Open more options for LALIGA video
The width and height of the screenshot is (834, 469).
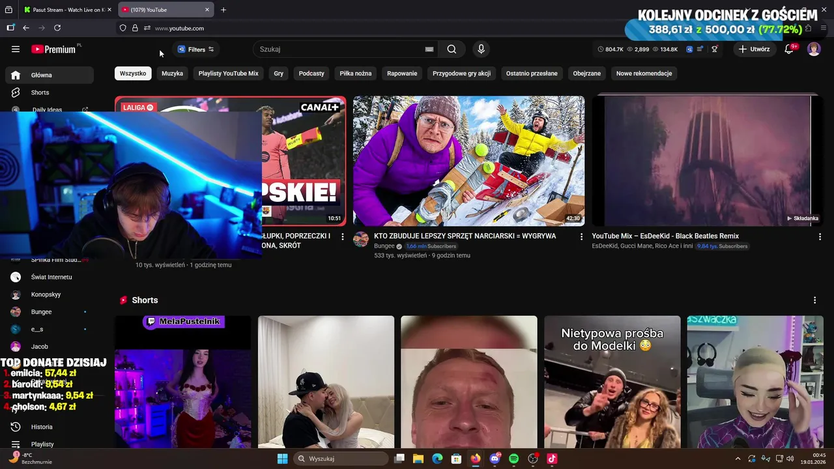(343, 237)
